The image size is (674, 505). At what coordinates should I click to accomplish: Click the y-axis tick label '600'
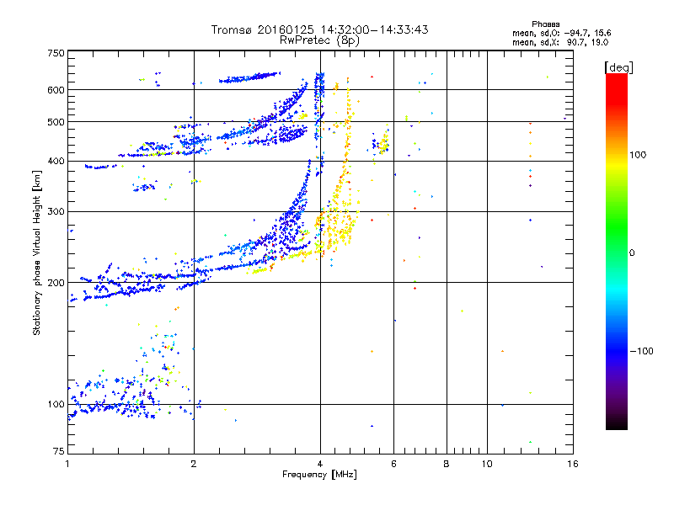pos(56,90)
